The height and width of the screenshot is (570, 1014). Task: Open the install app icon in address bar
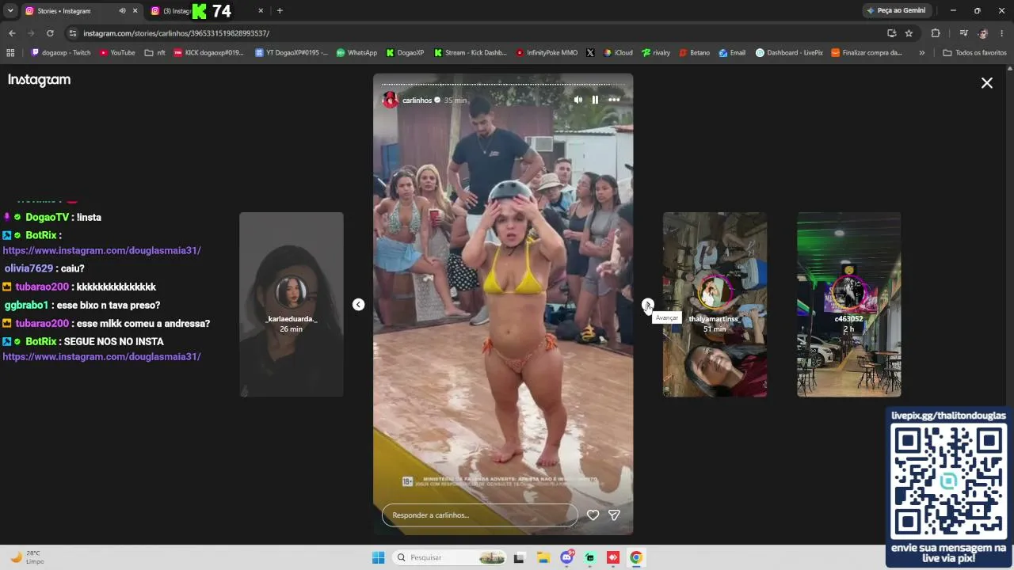coord(891,33)
